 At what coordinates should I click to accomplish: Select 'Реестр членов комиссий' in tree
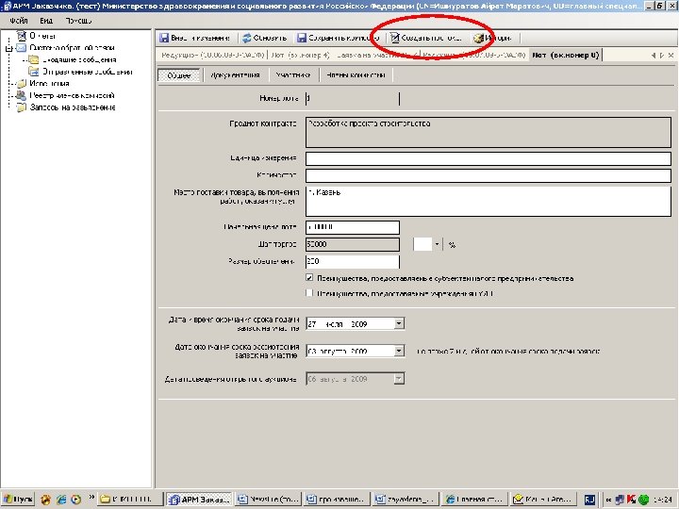click(65, 95)
